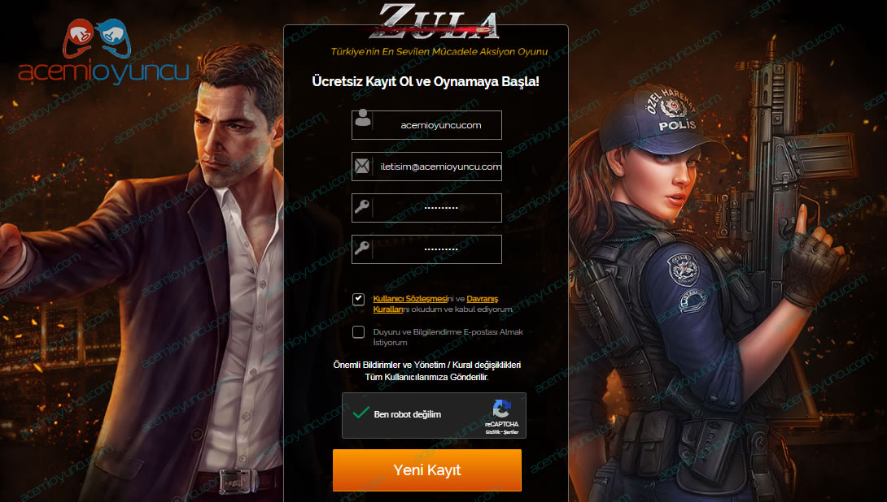Click the key icon in password confirmation field
Image resolution: width=887 pixels, height=502 pixels.
[362, 248]
